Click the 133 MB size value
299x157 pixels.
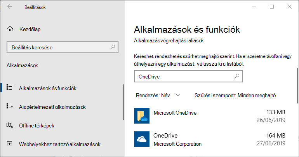pyautogui.click(x=276, y=112)
